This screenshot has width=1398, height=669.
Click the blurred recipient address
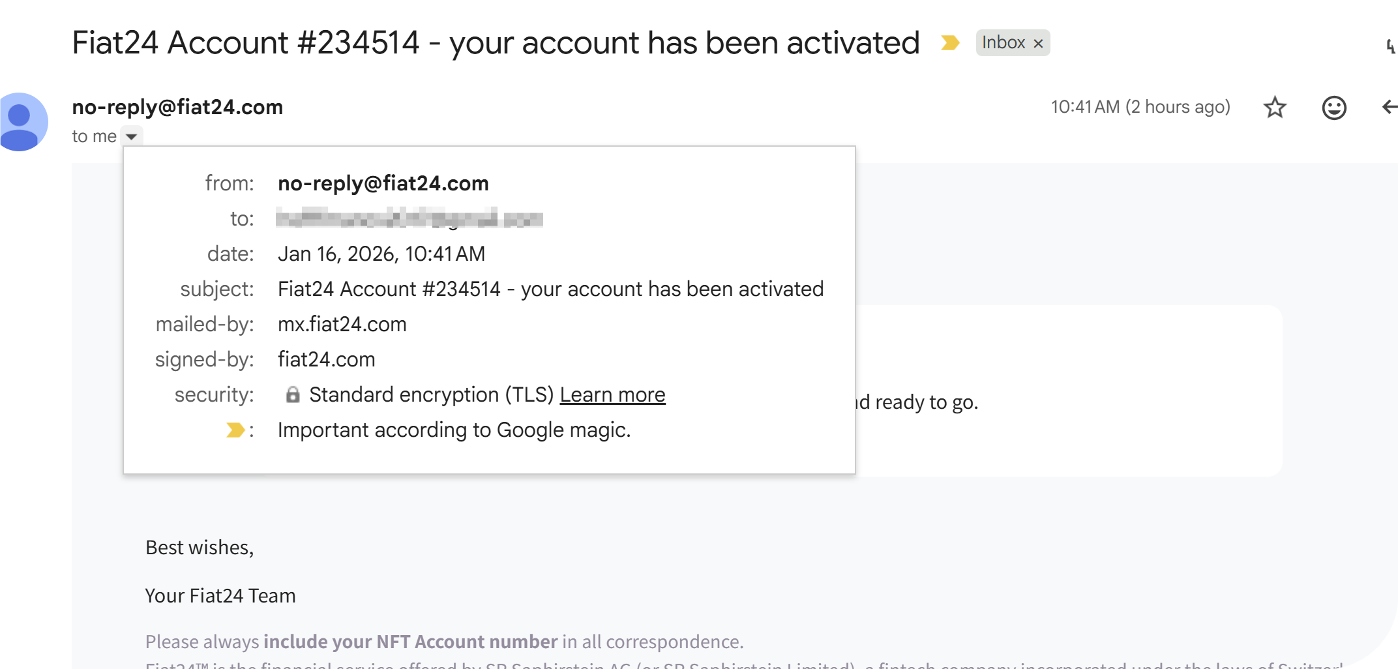(409, 218)
